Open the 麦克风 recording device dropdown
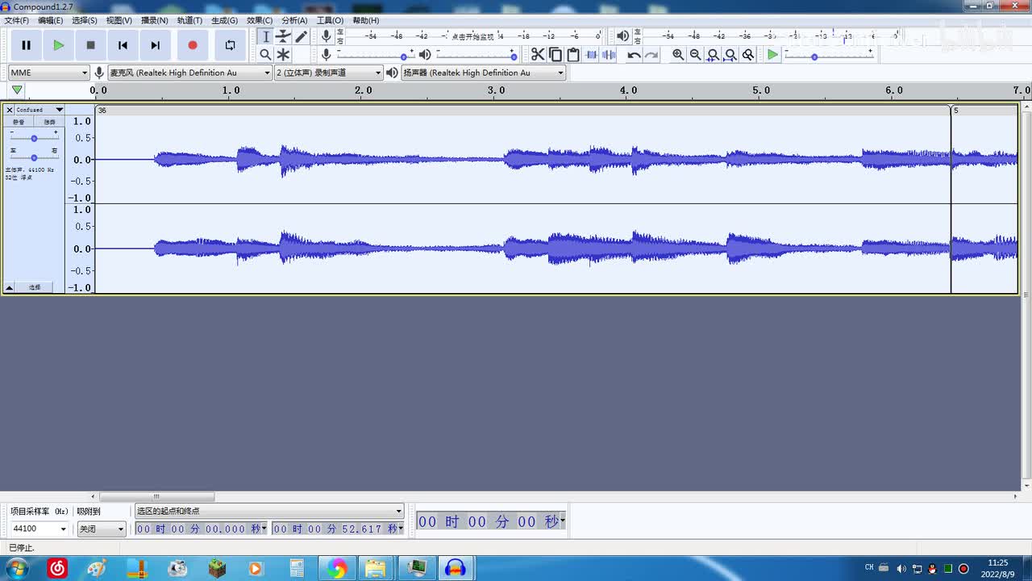Image resolution: width=1032 pixels, height=581 pixels. point(189,73)
